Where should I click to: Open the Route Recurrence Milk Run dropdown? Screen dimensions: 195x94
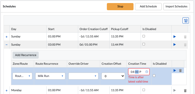click(50, 76)
